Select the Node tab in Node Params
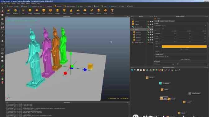Screen dimensions: 209x117 [x=156, y=21]
